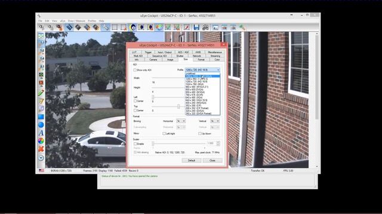Click the fit-to-window icon atop the sidebar
This screenshot has height=214, width=382.
41,36
